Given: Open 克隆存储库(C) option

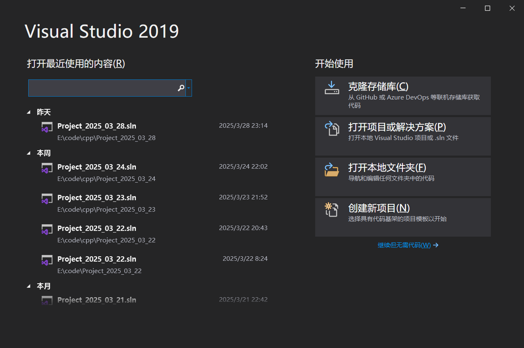Looking at the screenshot, I should click(403, 96).
